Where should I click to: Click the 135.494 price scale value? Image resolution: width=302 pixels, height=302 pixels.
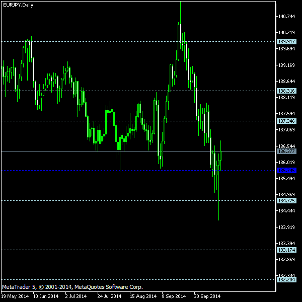pyautogui.click(x=286, y=179)
